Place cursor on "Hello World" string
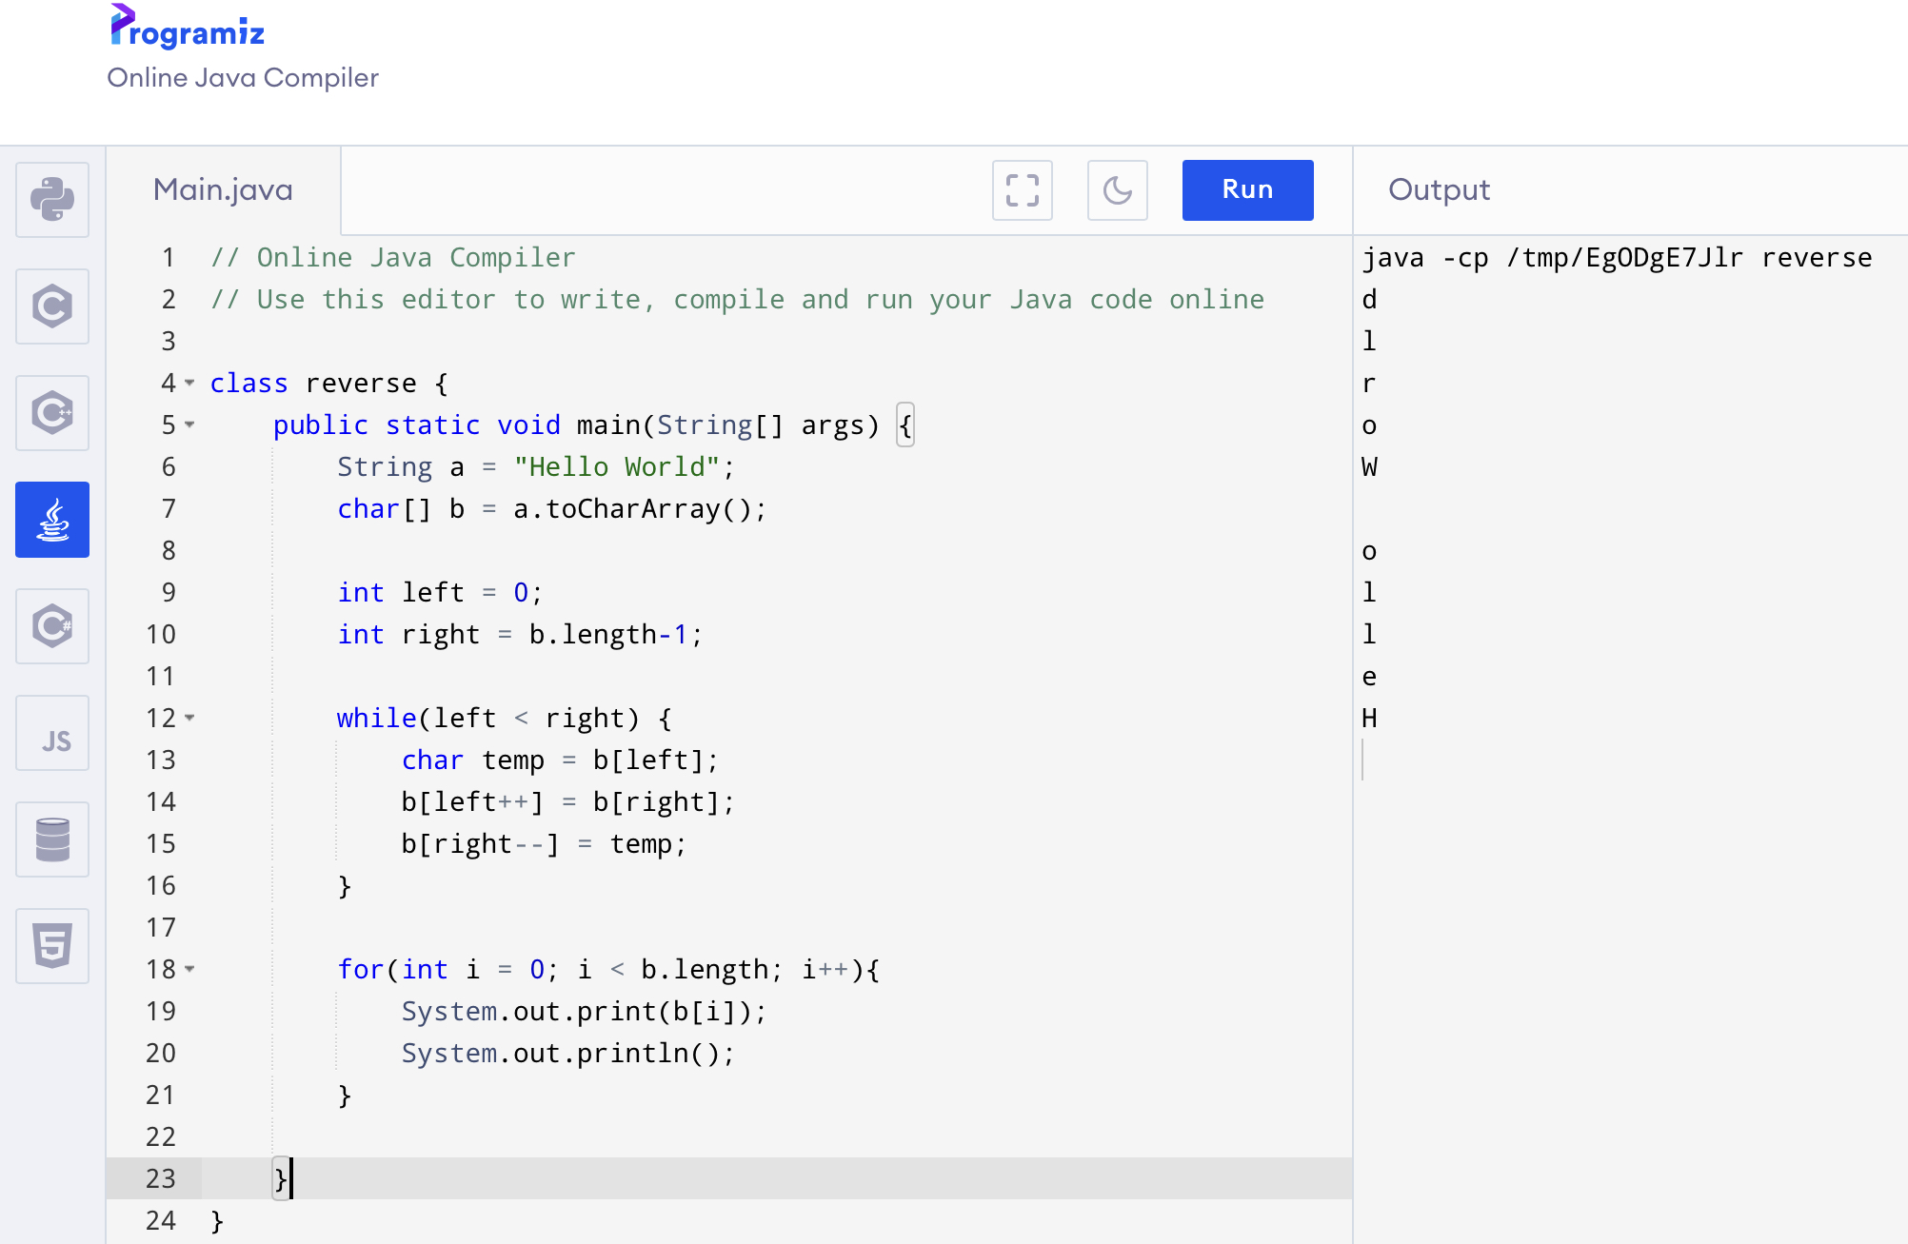1908x1244 pixels. point(616,467)
